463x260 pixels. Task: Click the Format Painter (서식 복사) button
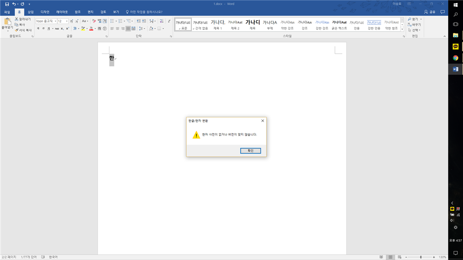coord(23,30)
